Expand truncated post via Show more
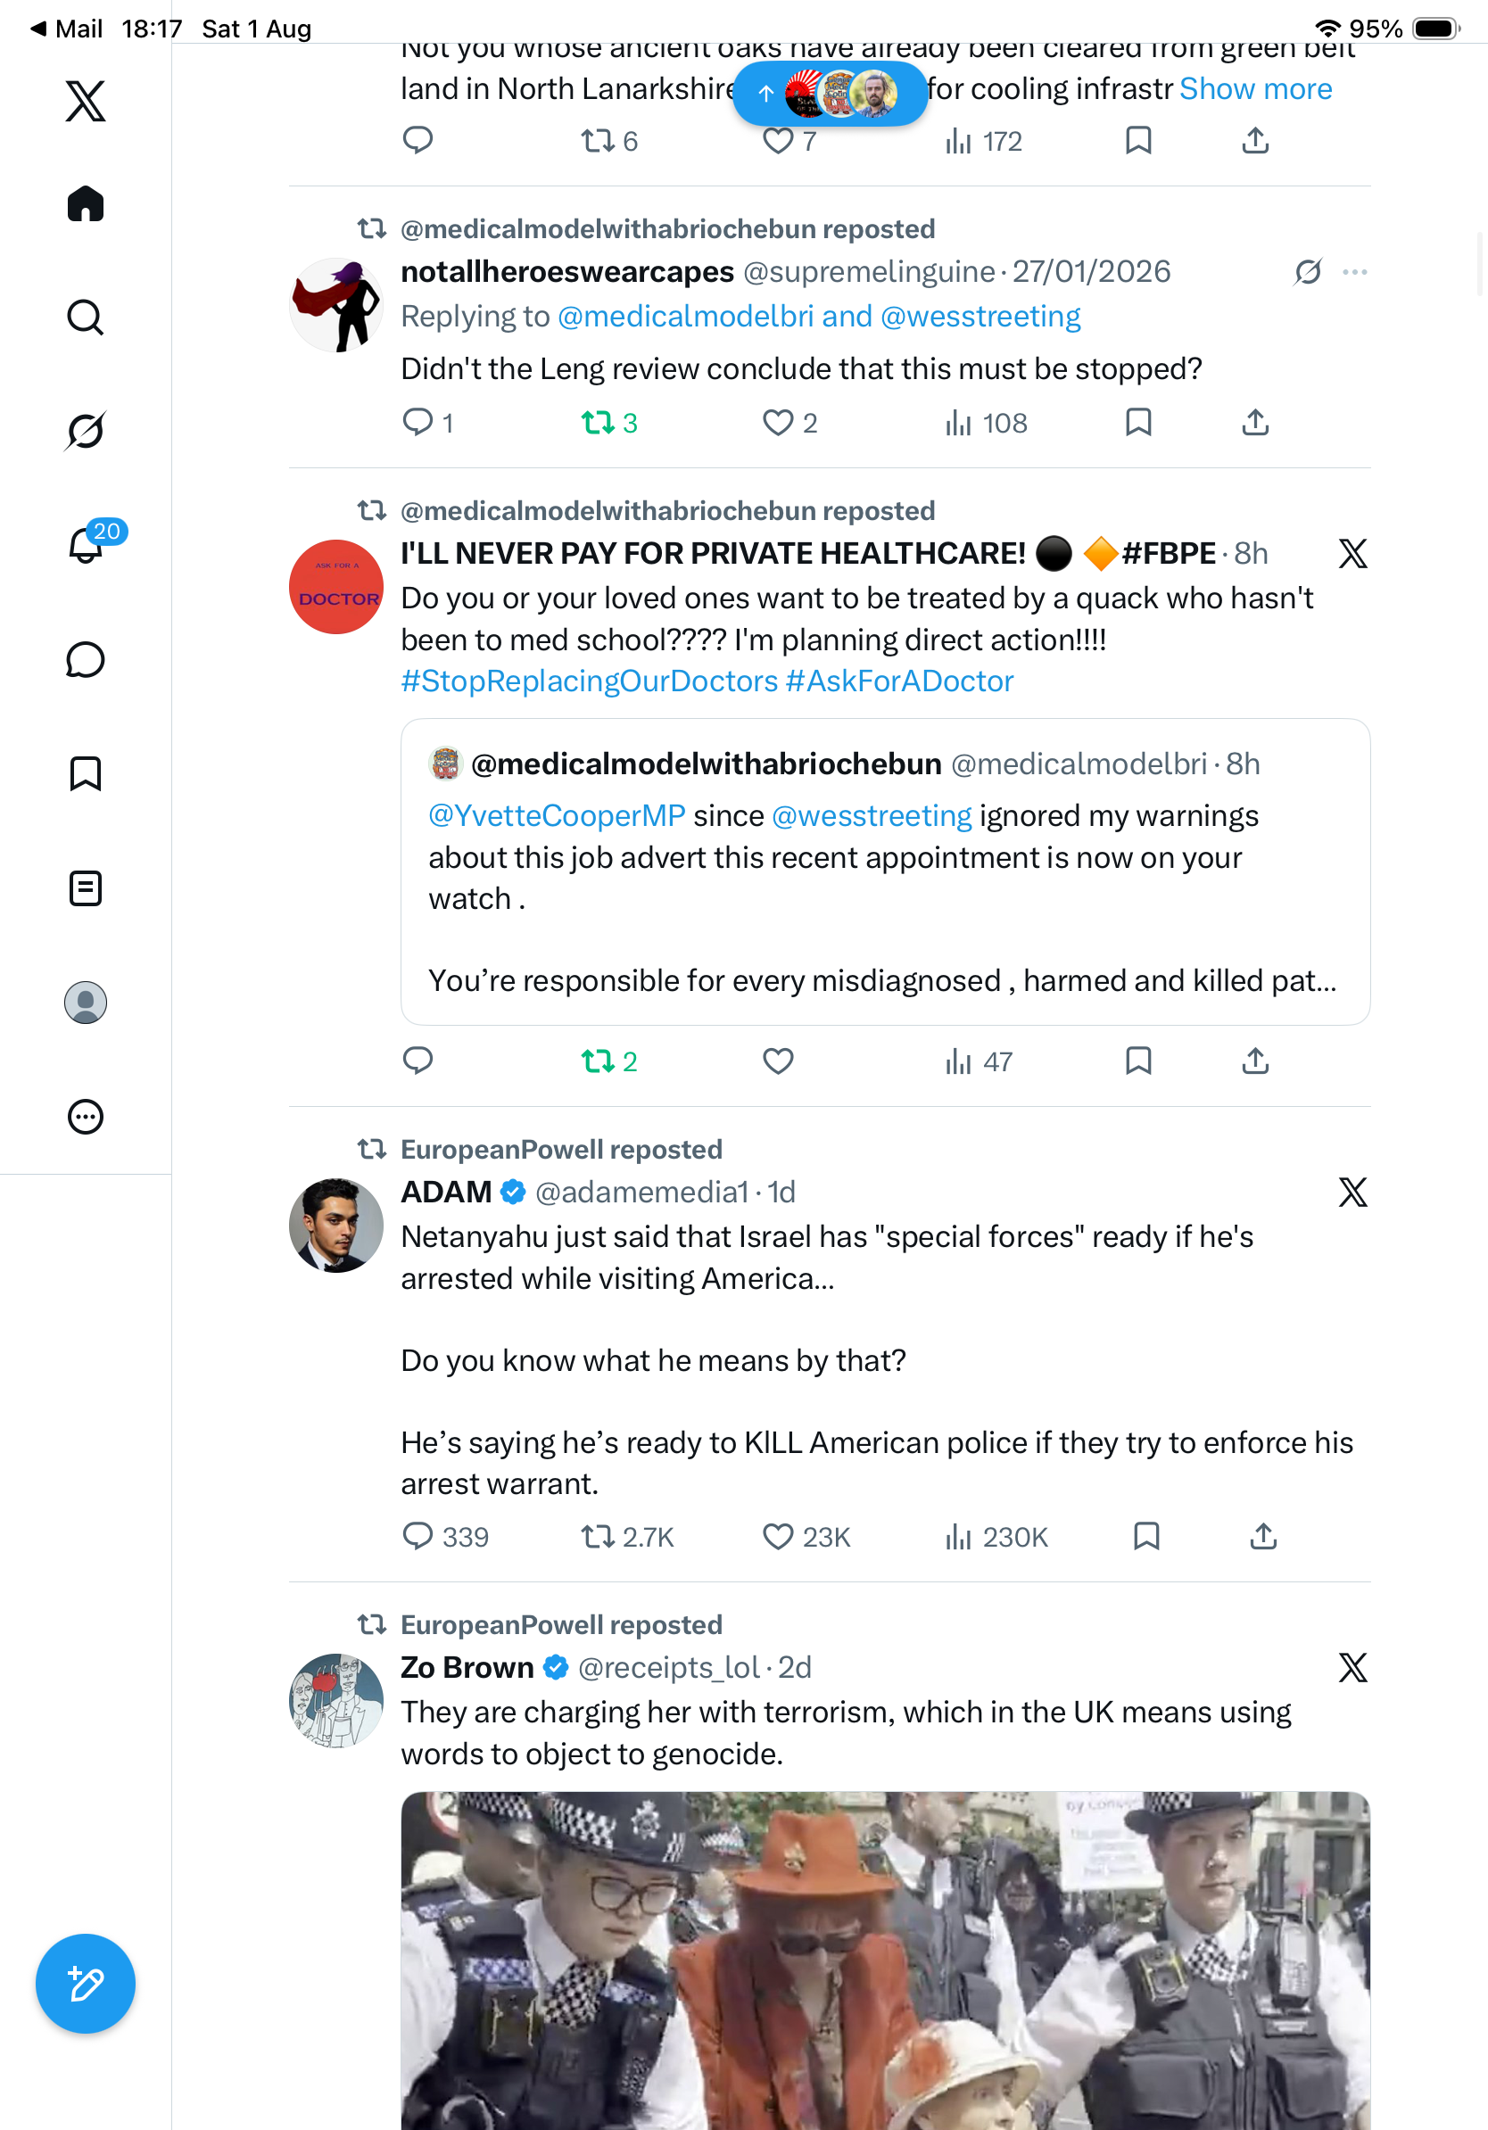1488x2130 pixels. [1255, 89]
